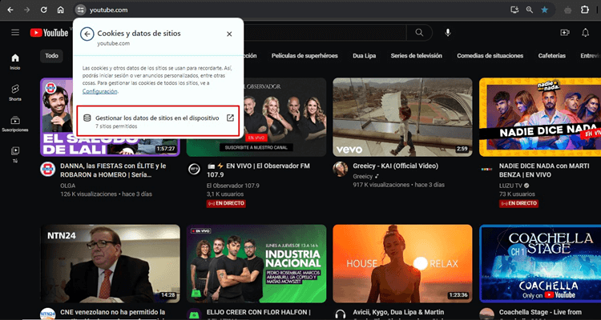This screenshot has height=320, width=601.
Task: Click the El Observador channel avatar
Action: click(194, 169)
